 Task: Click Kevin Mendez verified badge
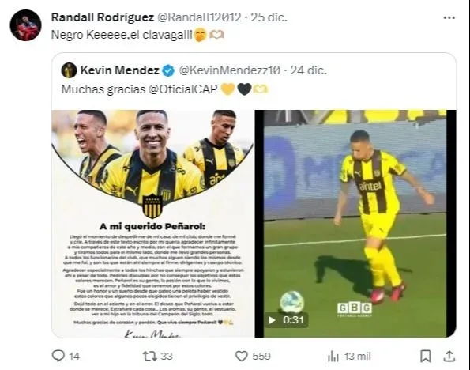click(x=168, y=71)
